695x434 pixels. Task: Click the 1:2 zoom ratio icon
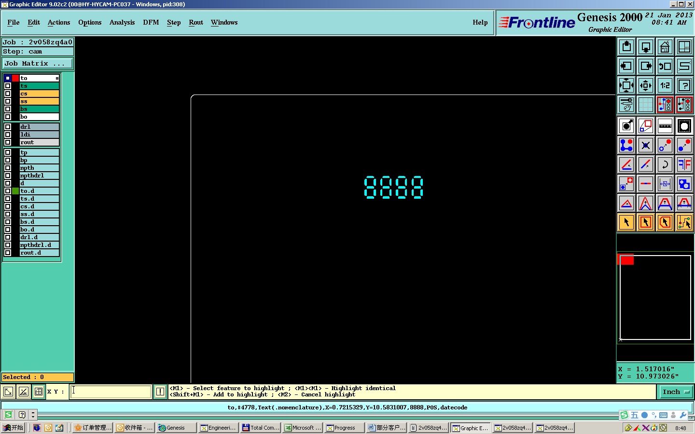click(x=665, y=85)
